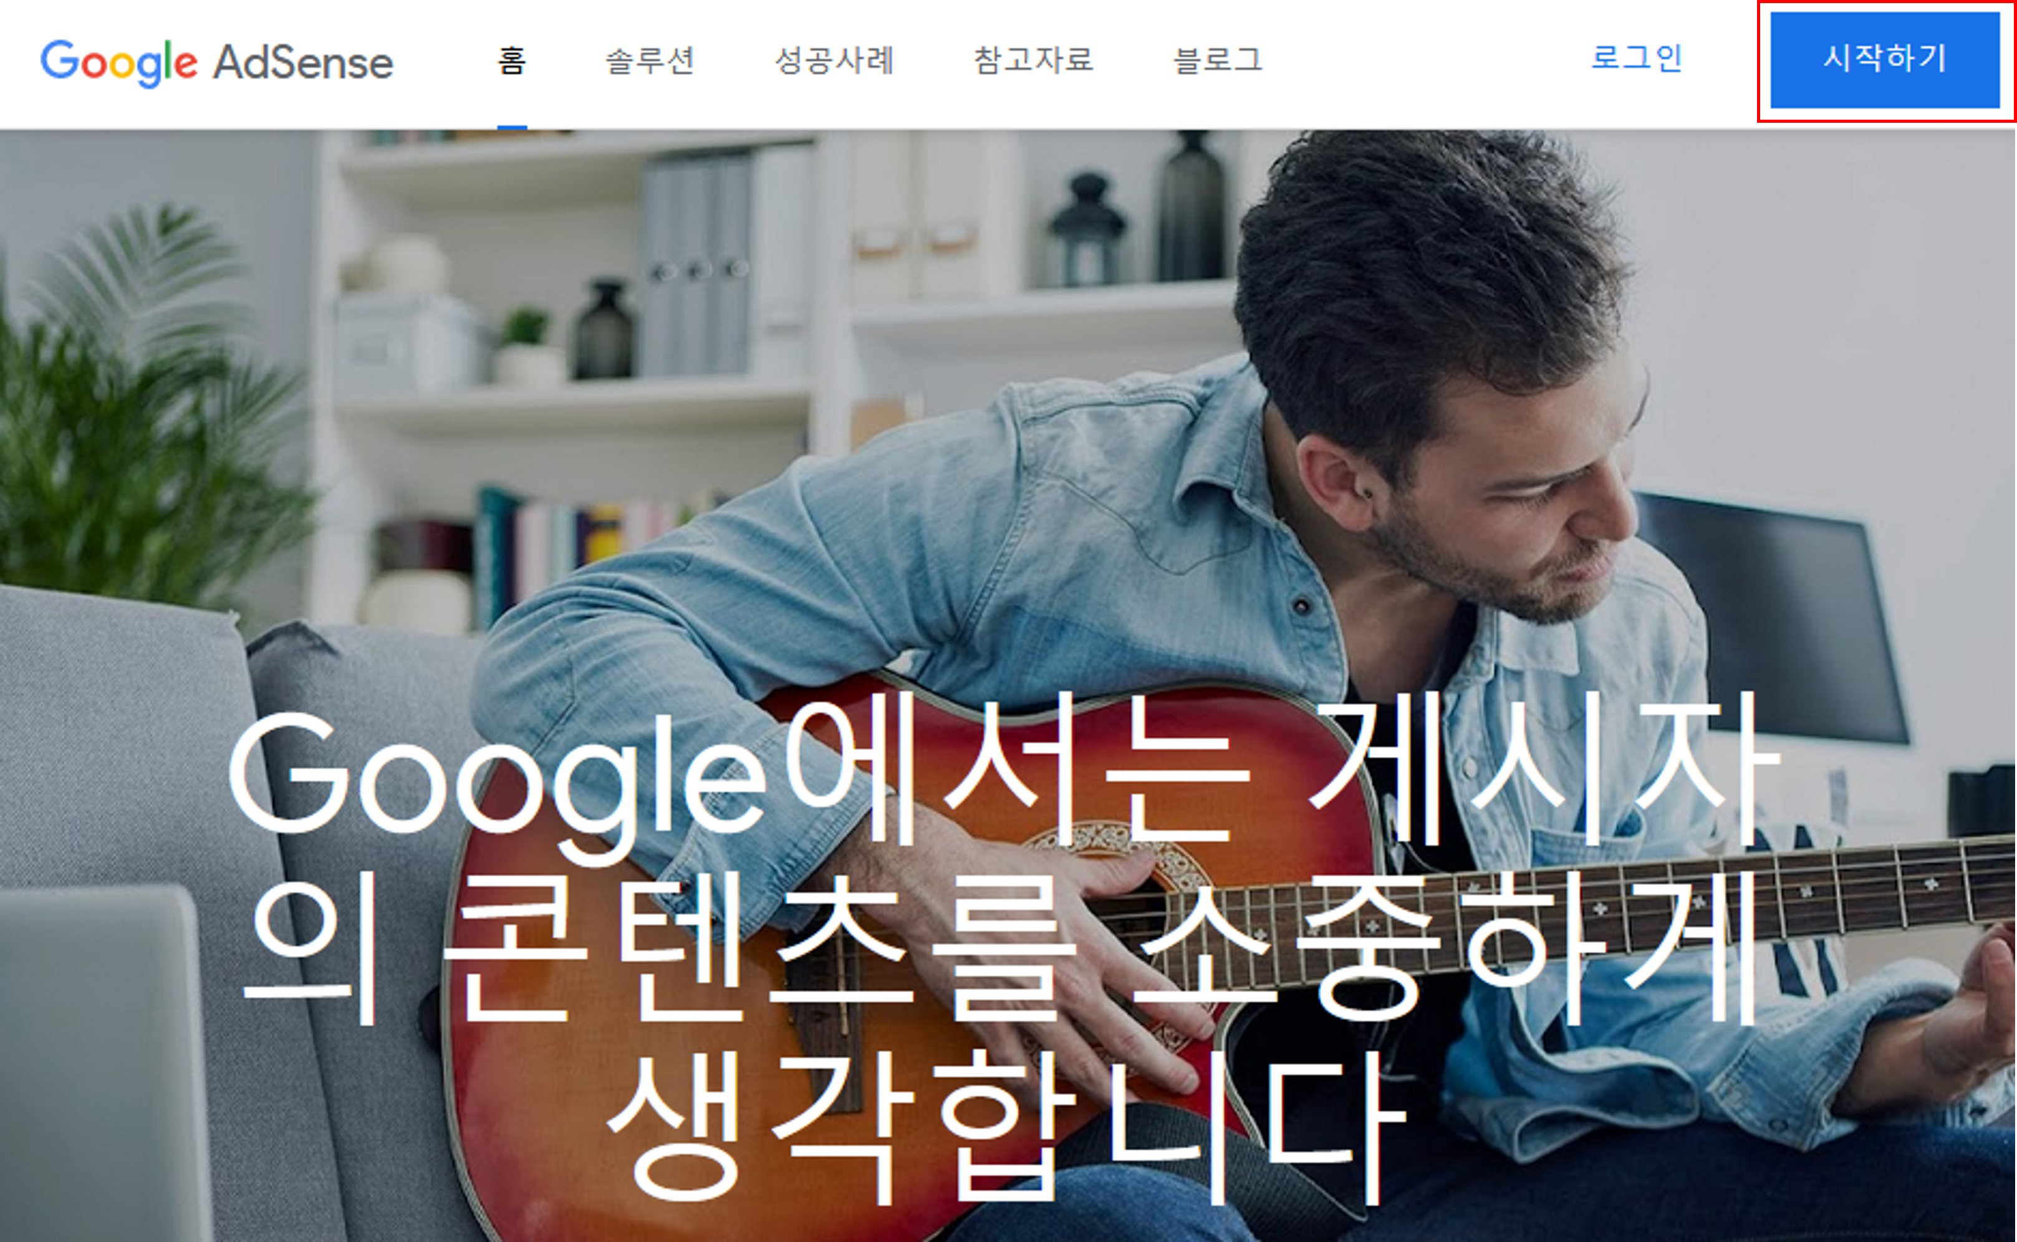
Task: Click the 로그인 link
Action: click(x=1637, y=59)
